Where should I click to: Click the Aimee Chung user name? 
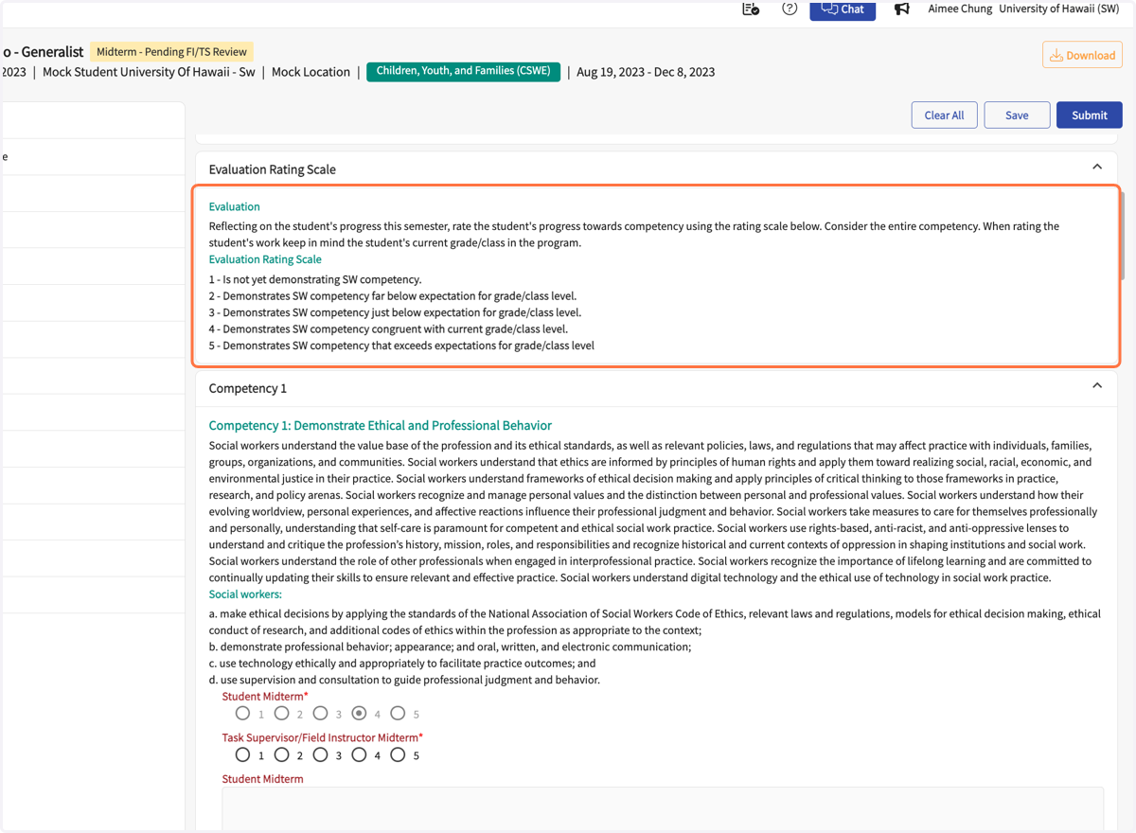tap(959, 9)
